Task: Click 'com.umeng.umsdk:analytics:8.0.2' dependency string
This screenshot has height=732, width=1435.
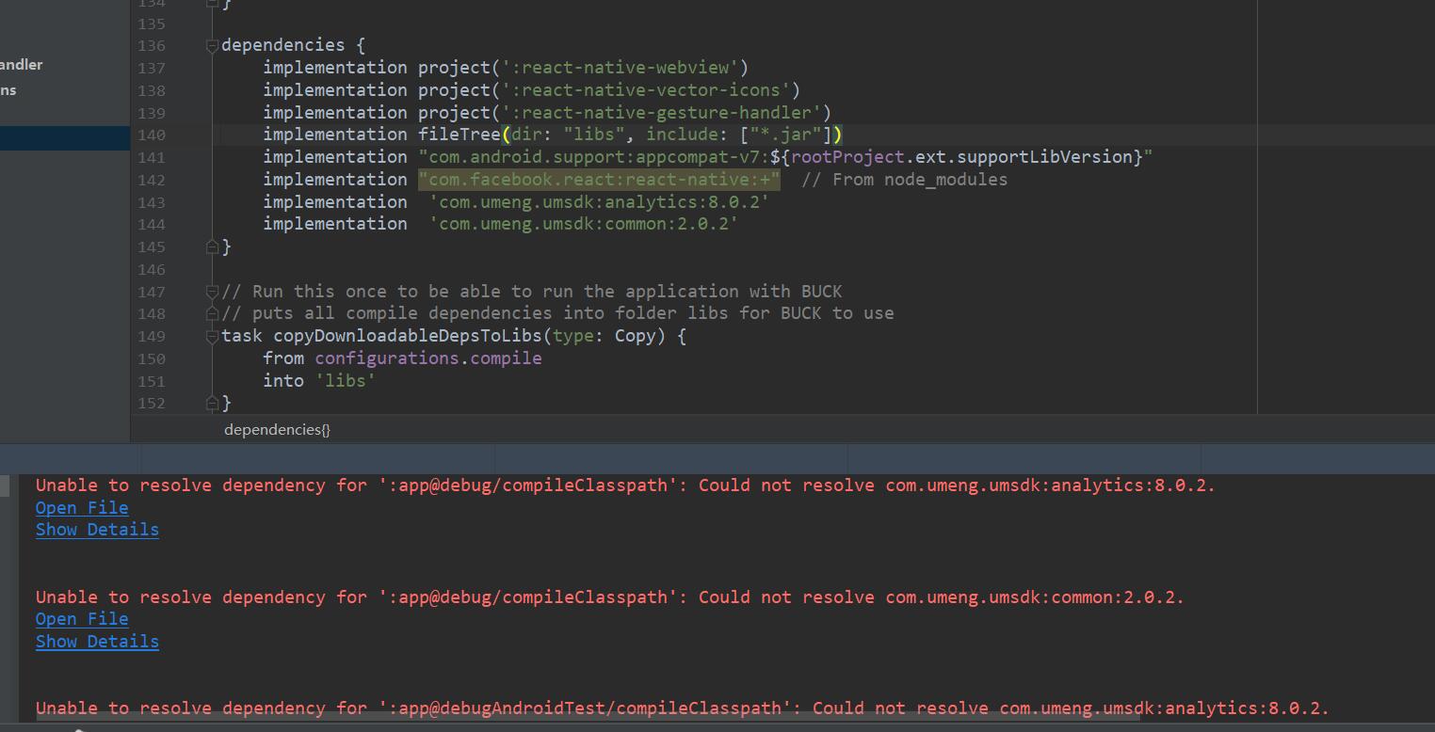Action: (599, 202)
